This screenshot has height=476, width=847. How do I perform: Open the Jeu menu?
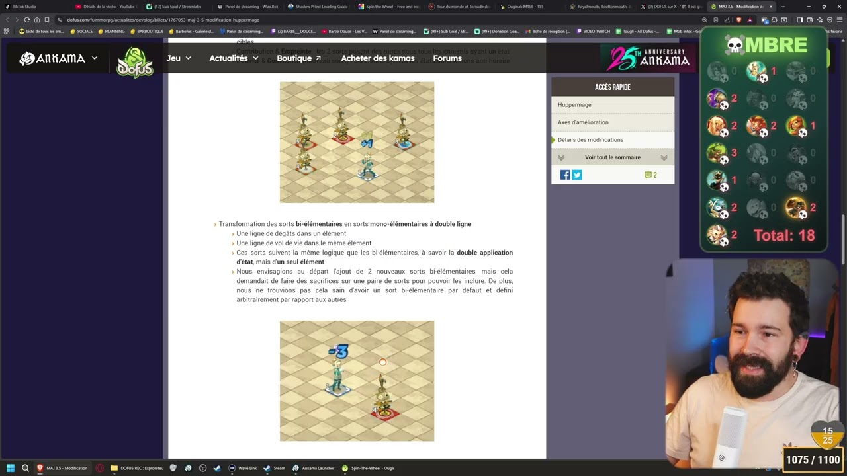click(179, 58)
